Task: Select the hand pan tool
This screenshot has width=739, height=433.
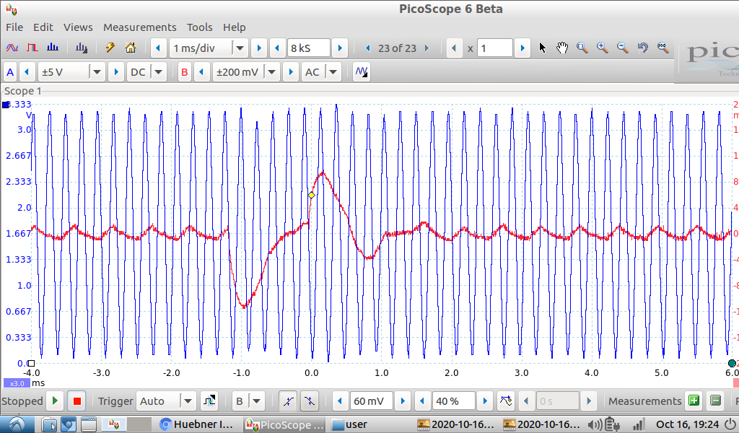Action: tap(563, 48)
